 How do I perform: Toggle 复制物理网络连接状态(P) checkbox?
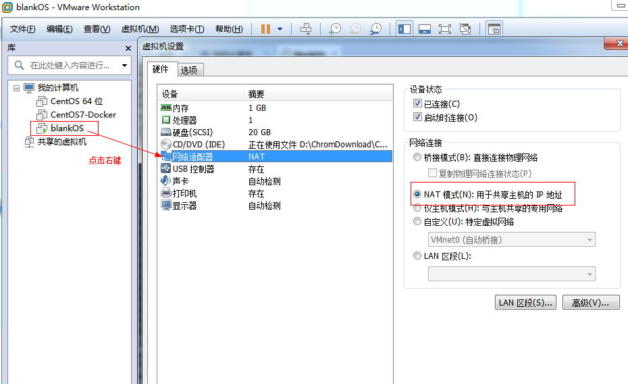[433, 173]
